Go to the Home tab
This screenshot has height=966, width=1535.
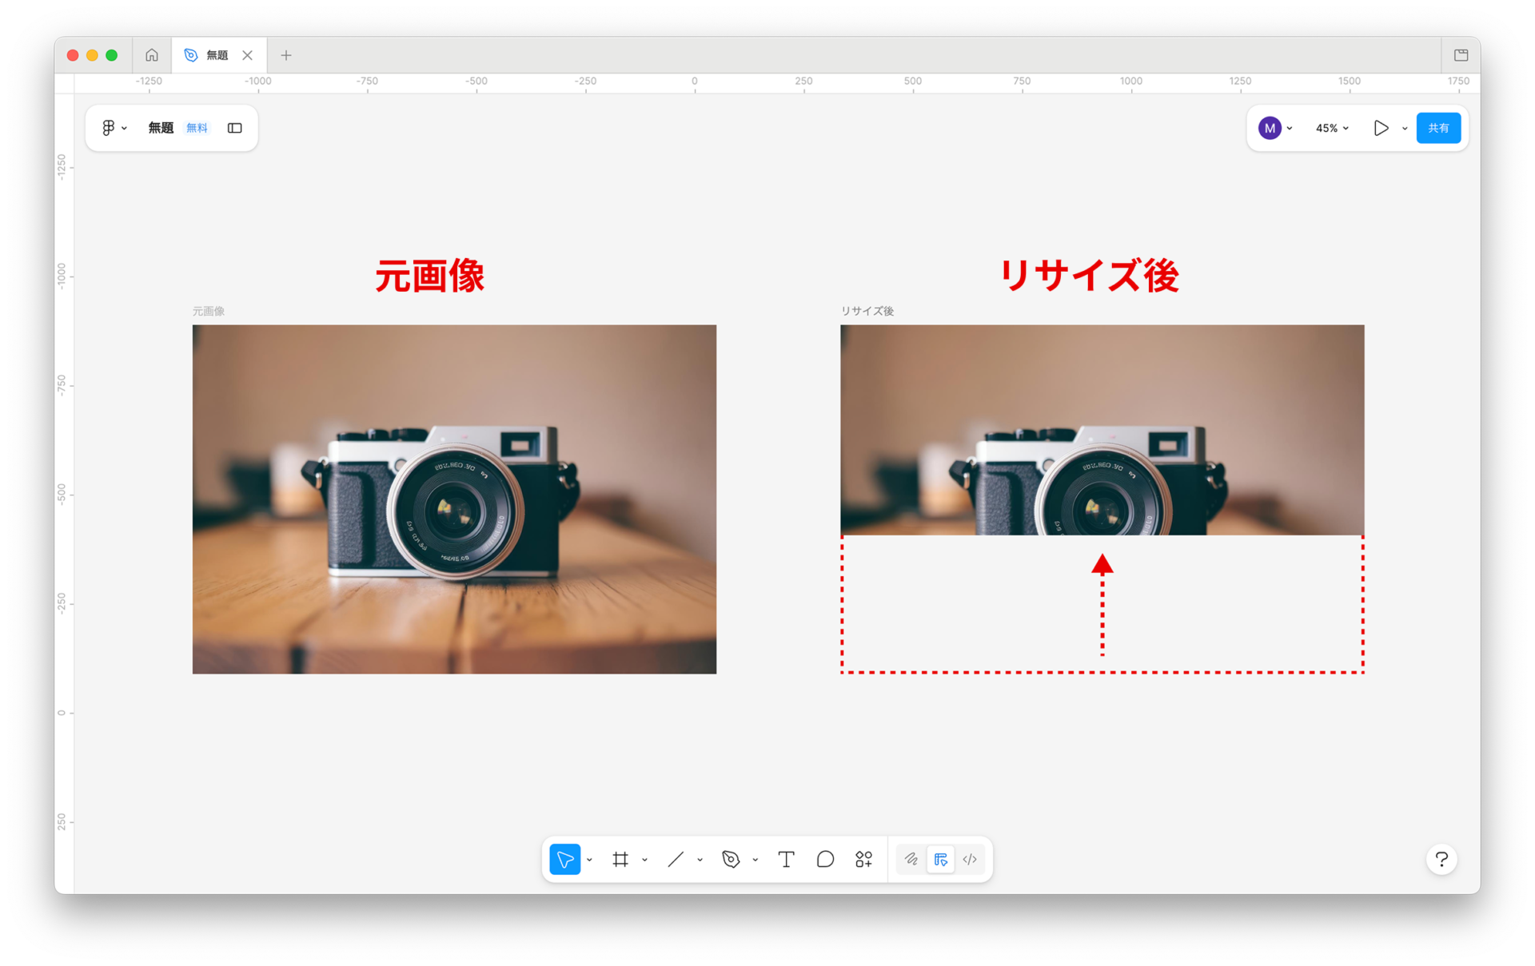click(152, 55)
